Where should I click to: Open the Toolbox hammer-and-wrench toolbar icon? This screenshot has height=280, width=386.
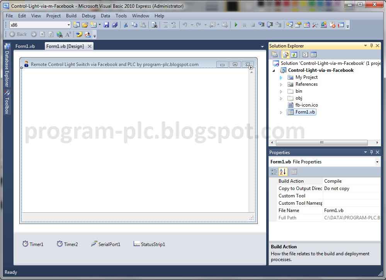click(315, 25)
